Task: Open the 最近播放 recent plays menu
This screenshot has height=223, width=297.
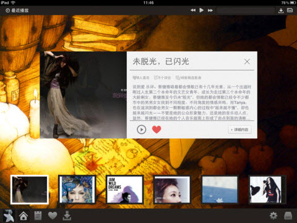Action: 17,11
